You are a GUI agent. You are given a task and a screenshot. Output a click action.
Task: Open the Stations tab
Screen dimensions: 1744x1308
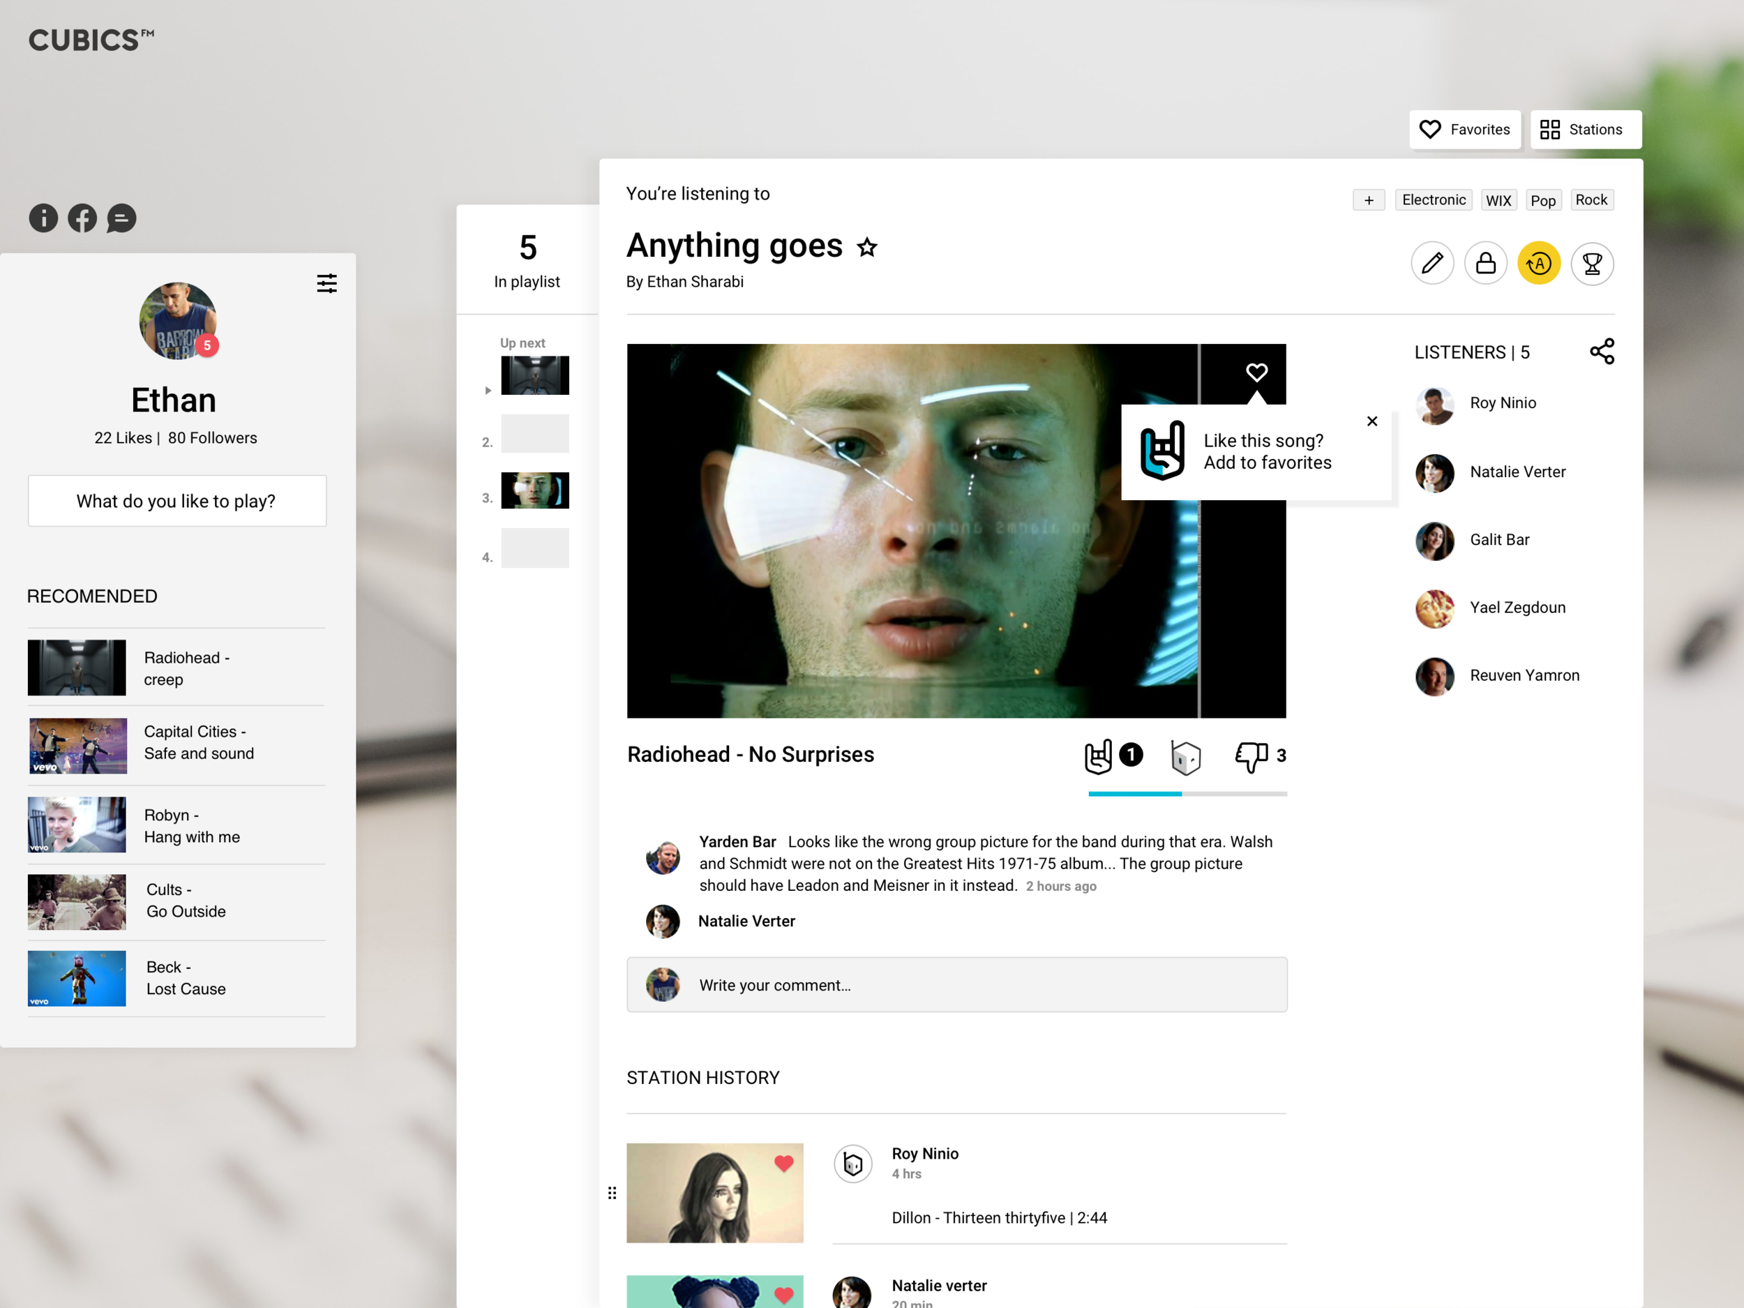(1585, 129)
